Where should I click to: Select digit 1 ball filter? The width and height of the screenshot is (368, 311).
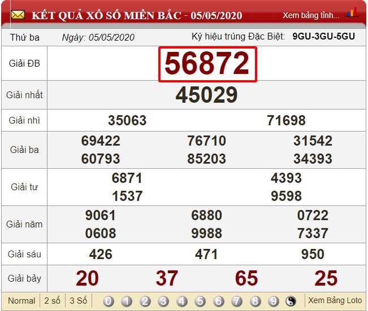point(127,301)
